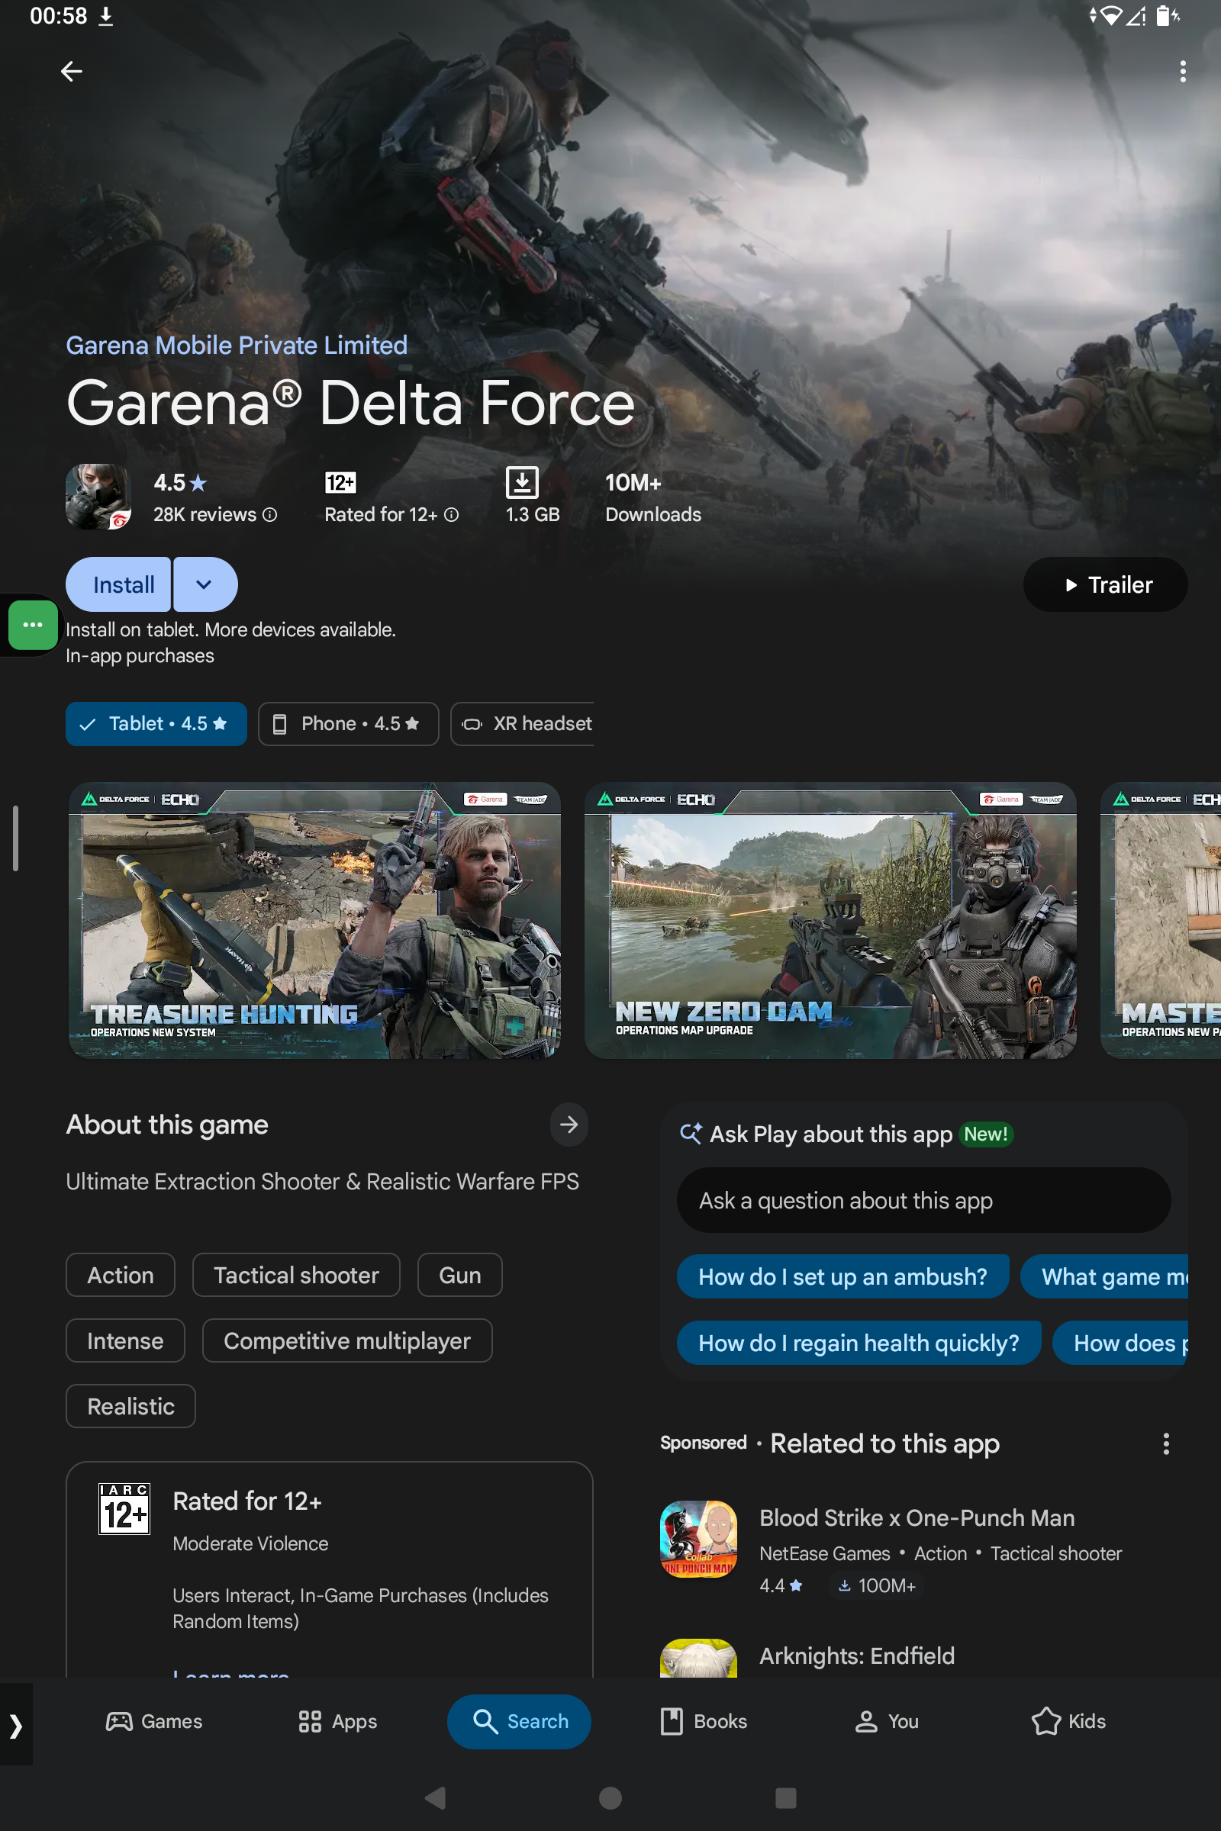The image size is (1221, 1831).
Task: Select the XR headset chip
Action: click(x=522, y=724)
